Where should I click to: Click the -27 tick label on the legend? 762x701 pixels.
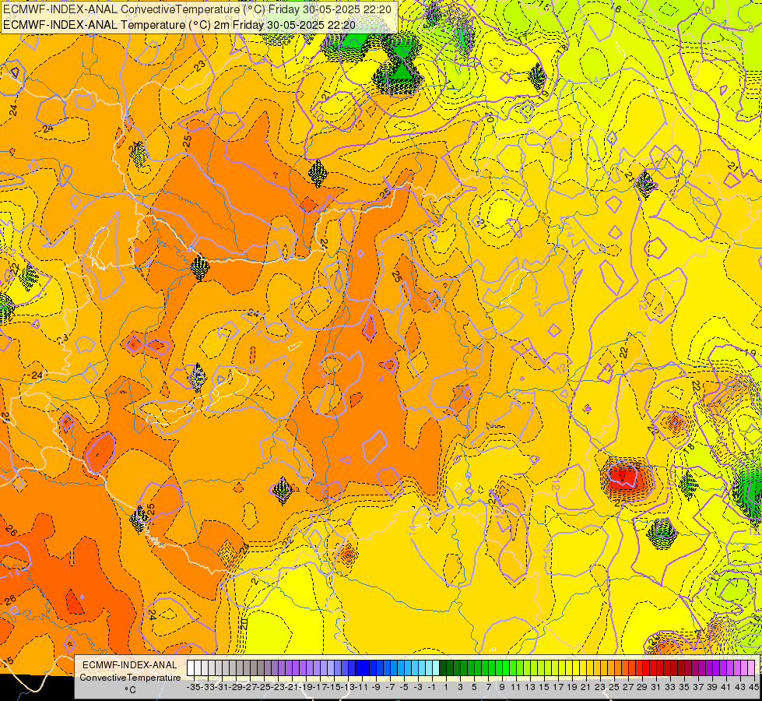point(250,687)
